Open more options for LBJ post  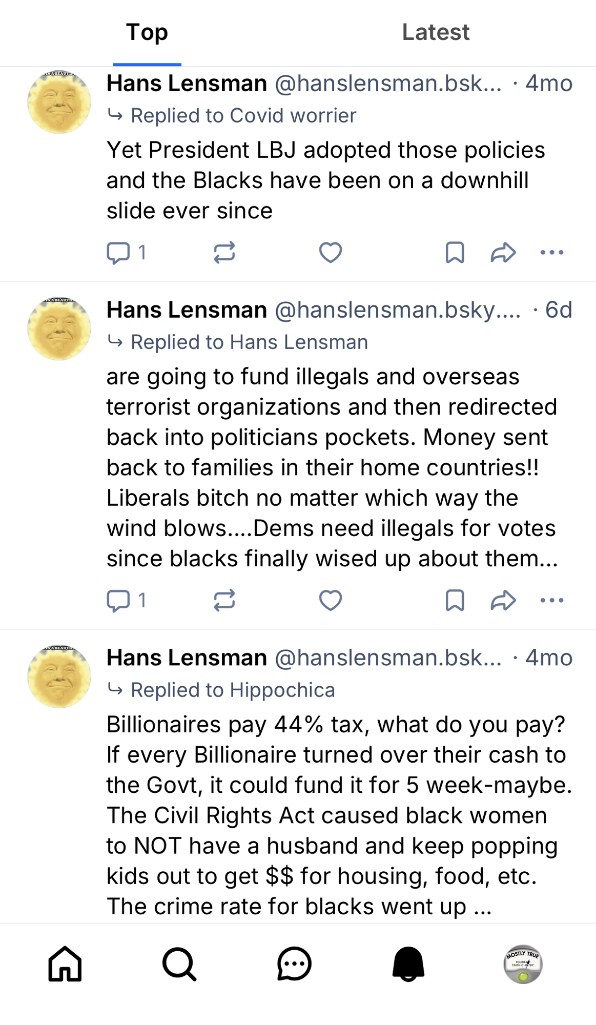[x=552, y=253]
